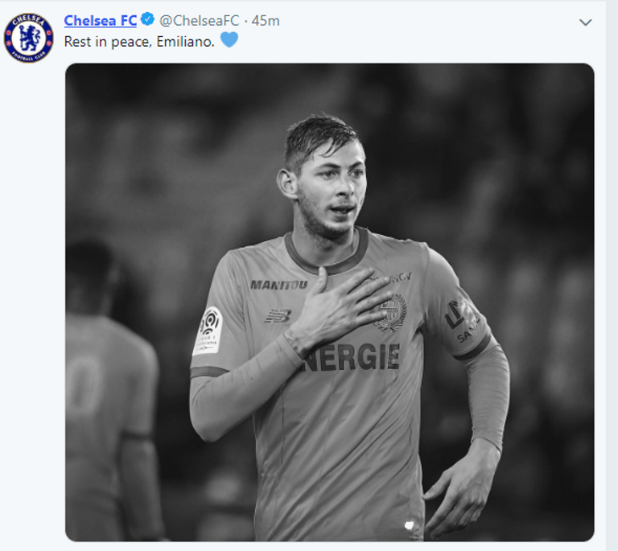Open the Chelsea FC profile avatar
618x551 pixels.
pos(28,38)
